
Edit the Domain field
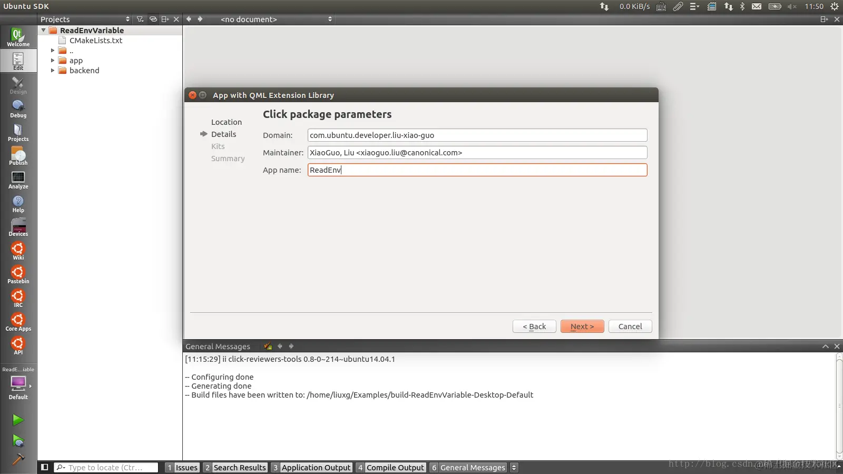(477, 135)
